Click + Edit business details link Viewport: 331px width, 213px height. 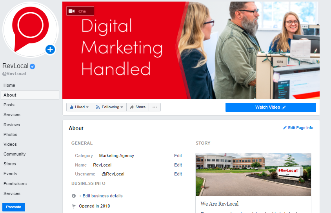point(101,196)
